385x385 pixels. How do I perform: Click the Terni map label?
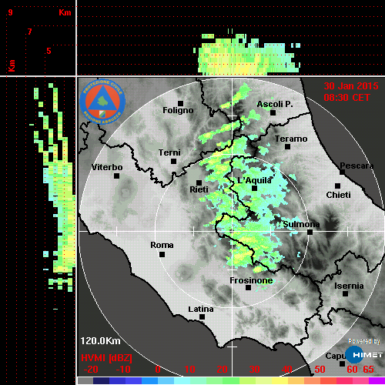[x=169, y=152]
